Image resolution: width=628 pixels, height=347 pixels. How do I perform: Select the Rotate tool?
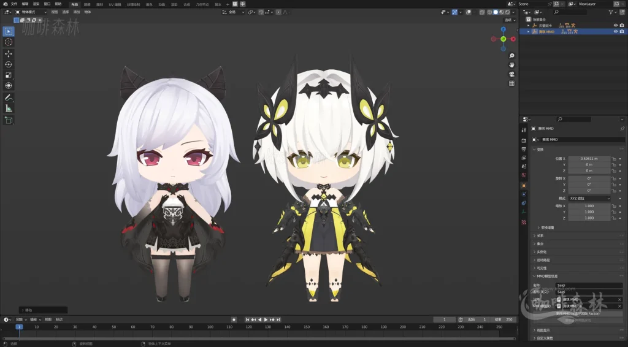pyautogui.click(x=9, y=64)
